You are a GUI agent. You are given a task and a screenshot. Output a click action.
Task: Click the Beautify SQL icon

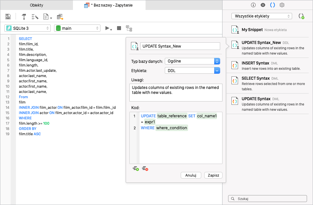click(x=35, y=17)
